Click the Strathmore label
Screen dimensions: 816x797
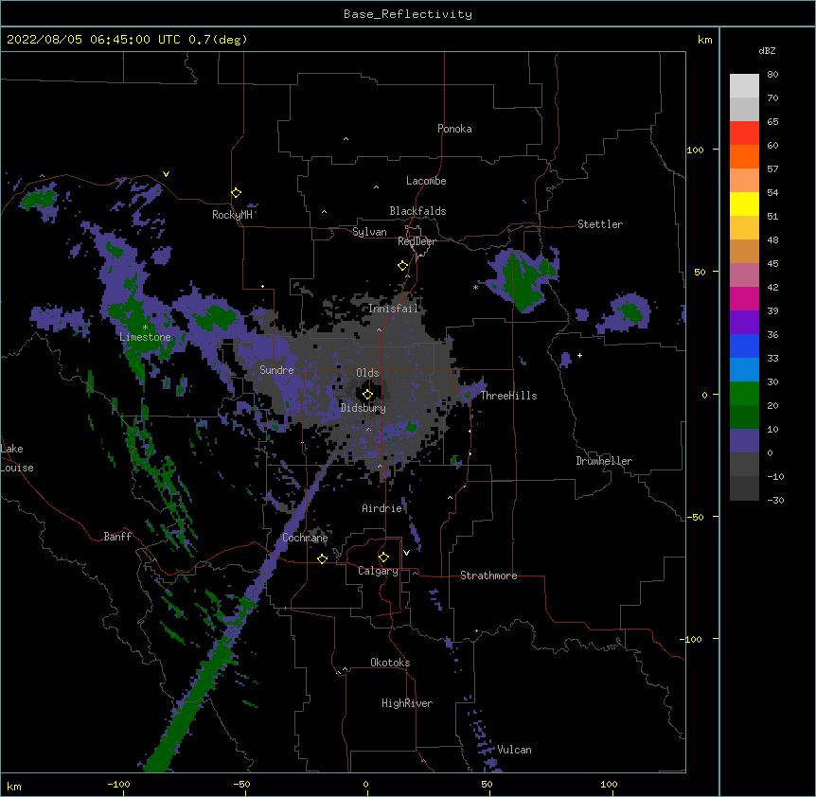click(x=488, y=576)
